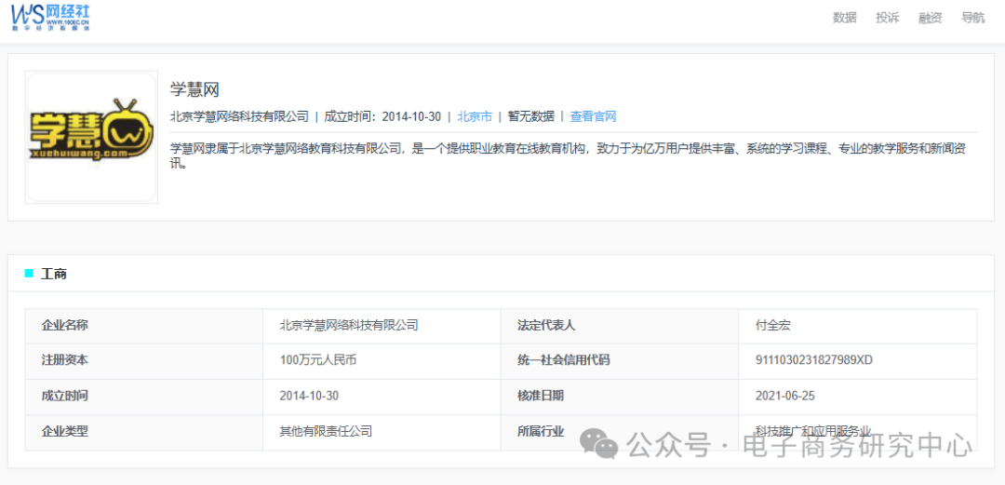Click the 工商 section heading

tap(54, 274)
